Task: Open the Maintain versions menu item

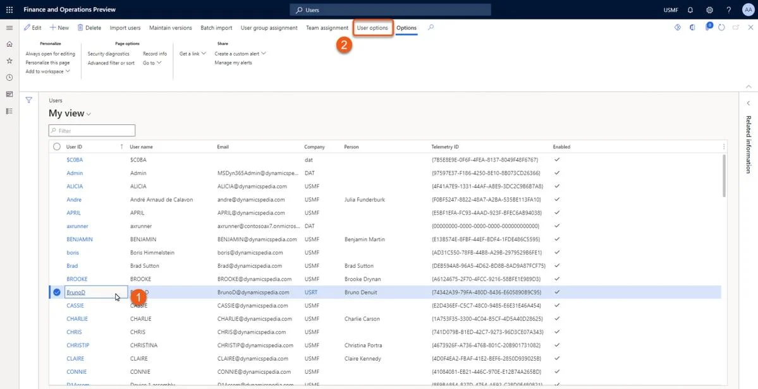Action: click(171, 28)
